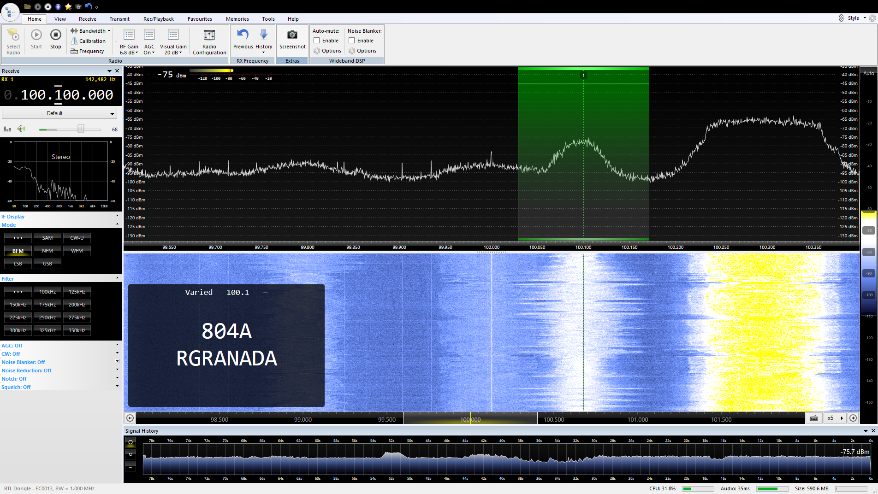Viewport: 878px width, 494px height.
Task: Click the small camera icon in quick access toolbar
Action: pyautogui.click(x=78, y=6)
